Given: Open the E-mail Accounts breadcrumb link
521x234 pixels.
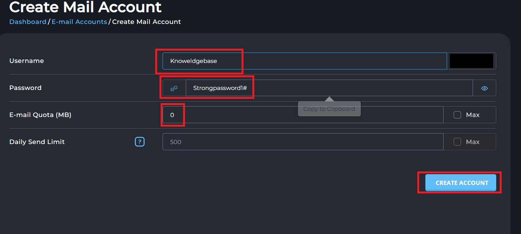Looking at the screenshot, I should [79, 22].
